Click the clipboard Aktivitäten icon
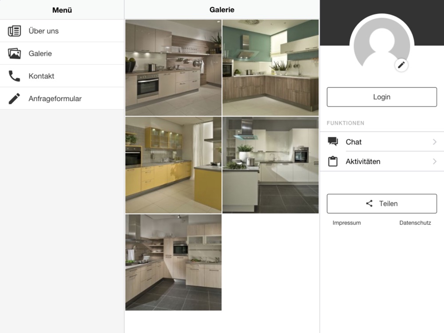 pyautogui.click(x=333, y=162)
